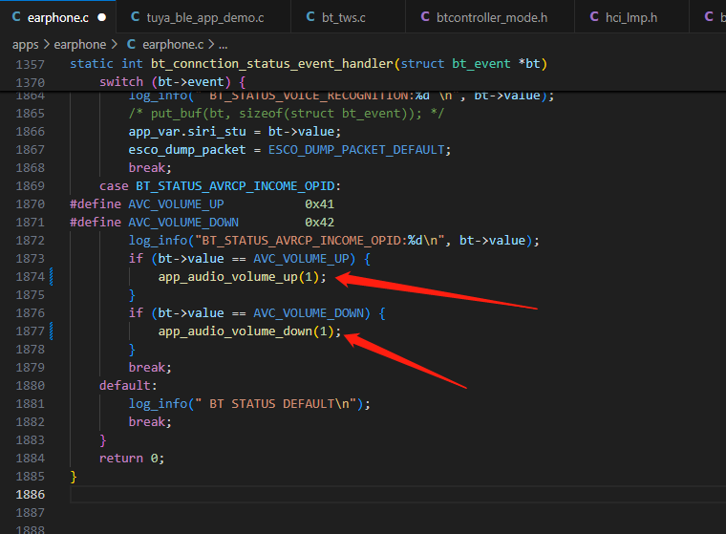
Task: Click C file icon on btcontroller_mode.h tab
Action: pos(425,17)
